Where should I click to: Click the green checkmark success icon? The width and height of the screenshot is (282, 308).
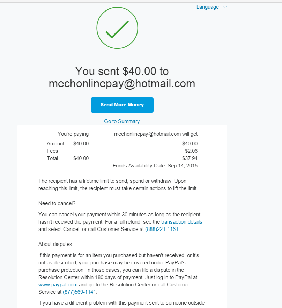[x=117, y=28]
